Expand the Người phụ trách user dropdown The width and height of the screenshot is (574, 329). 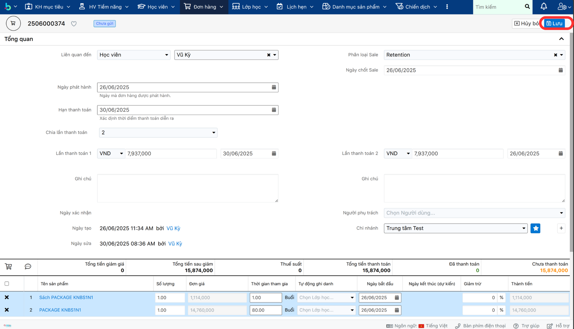pyautogui.click(x=474, y=213)
